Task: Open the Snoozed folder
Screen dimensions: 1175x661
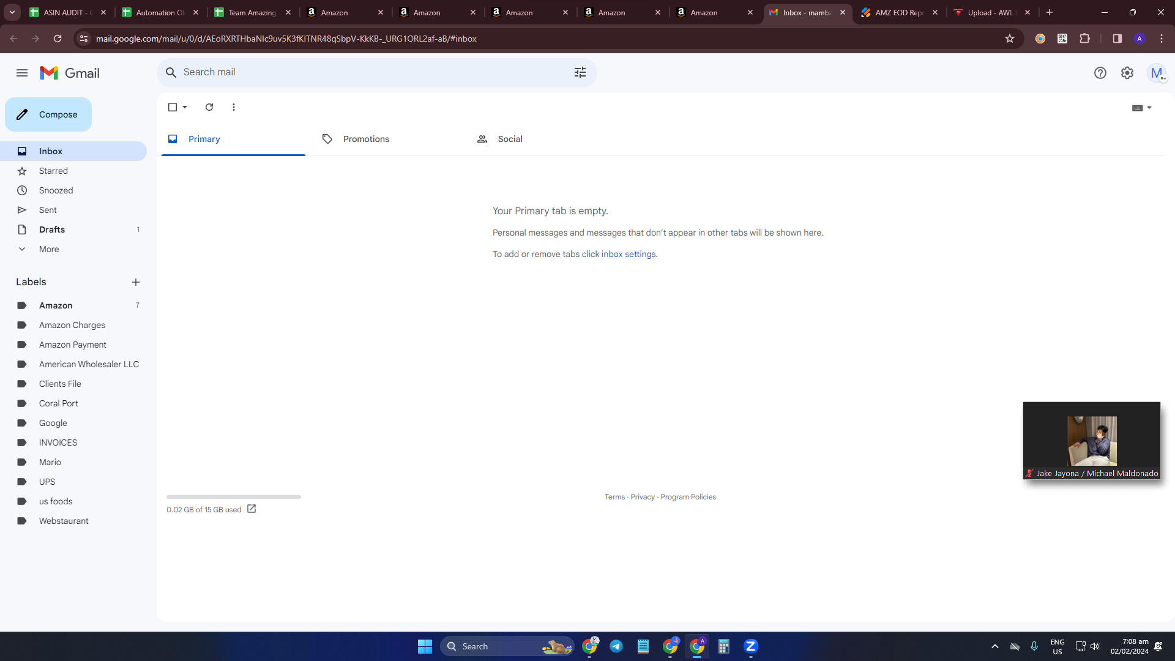Action: coord(73,190)
